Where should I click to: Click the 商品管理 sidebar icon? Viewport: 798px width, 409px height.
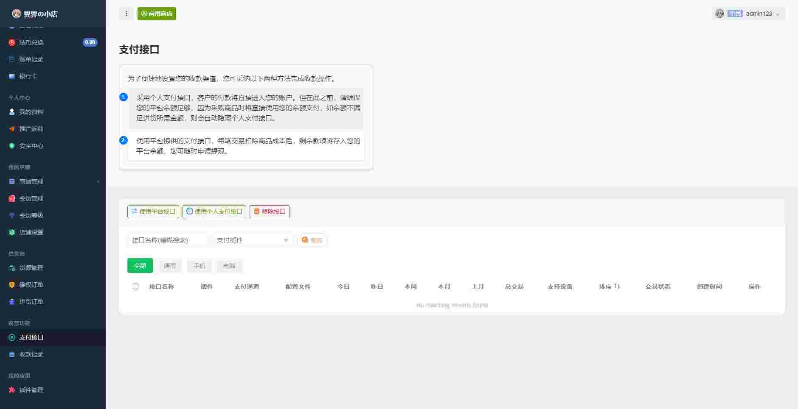[x=12, y=181]
